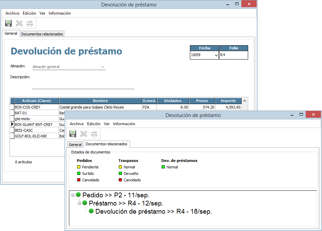Screen dimensions: 322x231
Task: Click the print icon in back window toolbar
Action: 30,23
